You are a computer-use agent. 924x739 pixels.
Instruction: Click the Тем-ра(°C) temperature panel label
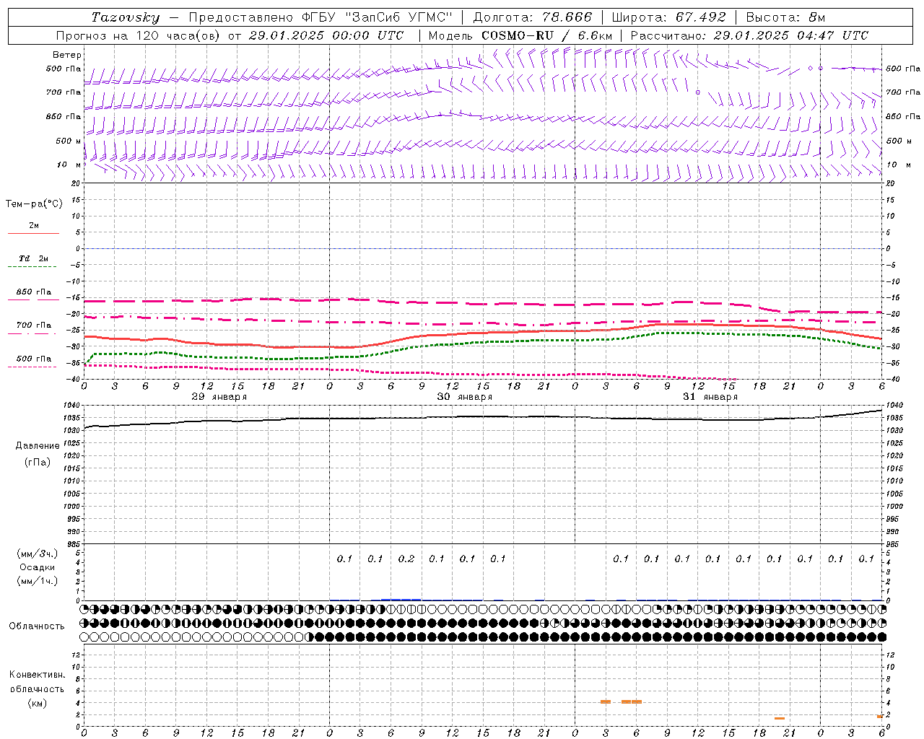[x=34, y=204]
